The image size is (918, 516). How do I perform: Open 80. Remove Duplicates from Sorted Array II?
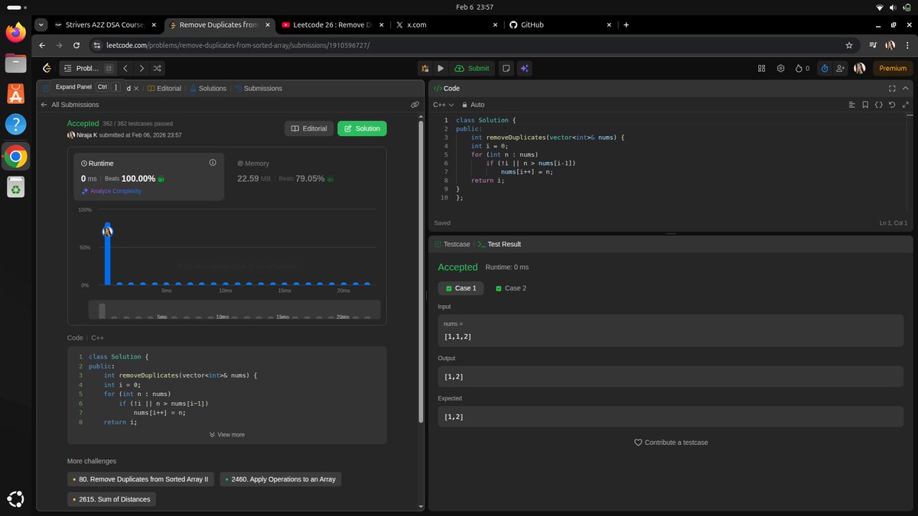click(141, 479)
